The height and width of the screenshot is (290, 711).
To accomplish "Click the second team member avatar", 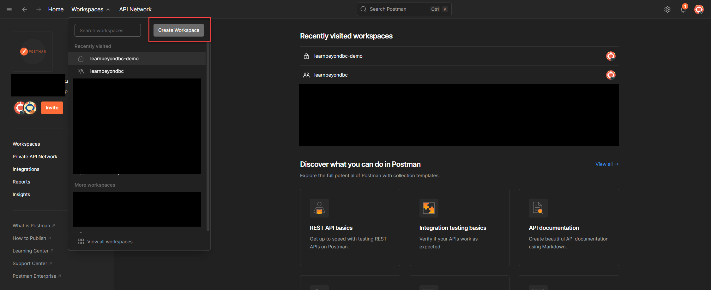I will click(x=30, y=108).
